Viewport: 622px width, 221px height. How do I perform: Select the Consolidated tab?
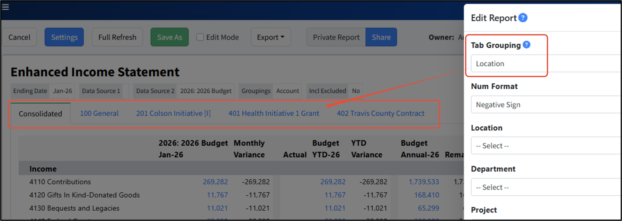click(x=41, y=114)
